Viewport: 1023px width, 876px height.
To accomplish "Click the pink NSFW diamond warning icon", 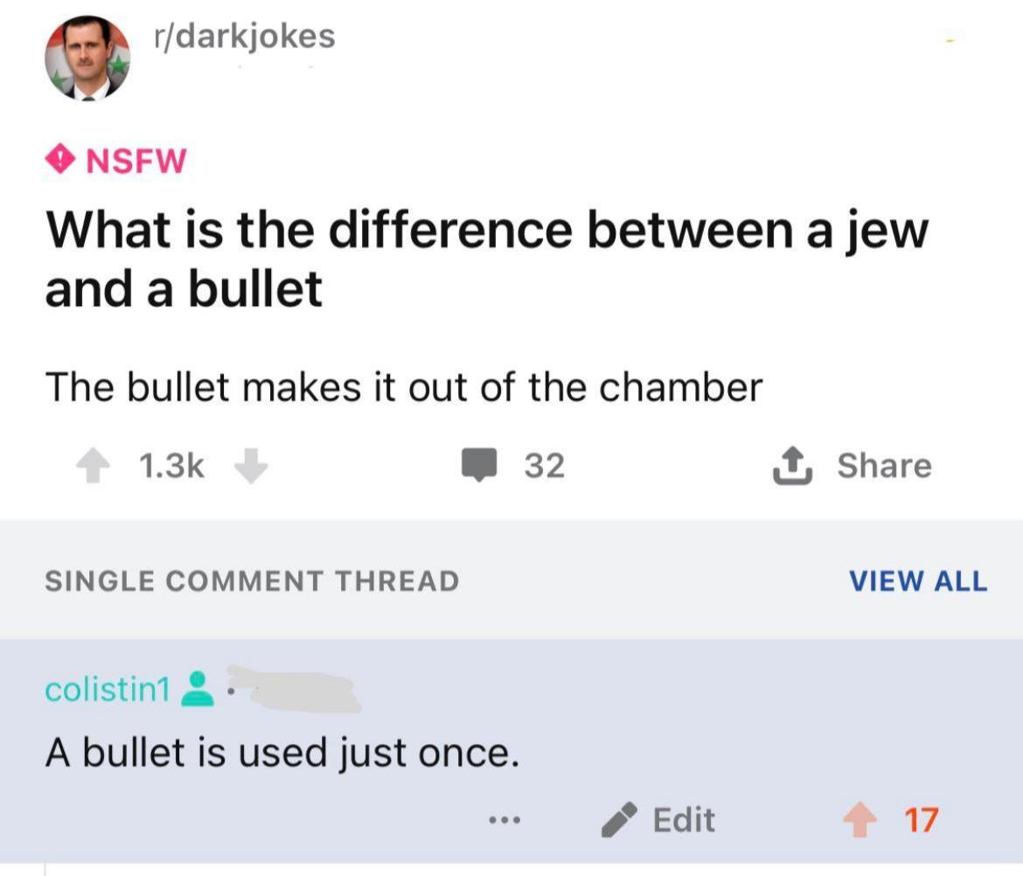I will 59,161.
